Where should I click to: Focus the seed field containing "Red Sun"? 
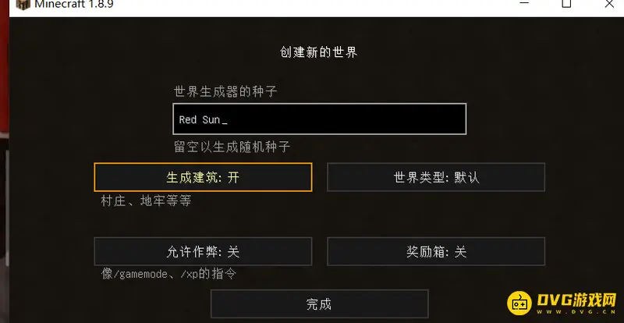[x=319, y=119]
